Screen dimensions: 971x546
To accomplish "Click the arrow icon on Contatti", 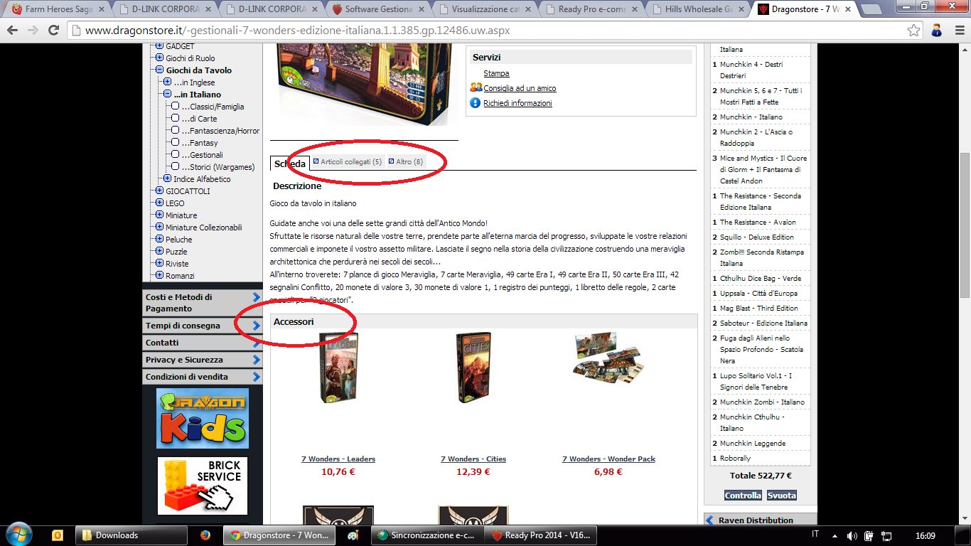I will (x=257, y=343).
